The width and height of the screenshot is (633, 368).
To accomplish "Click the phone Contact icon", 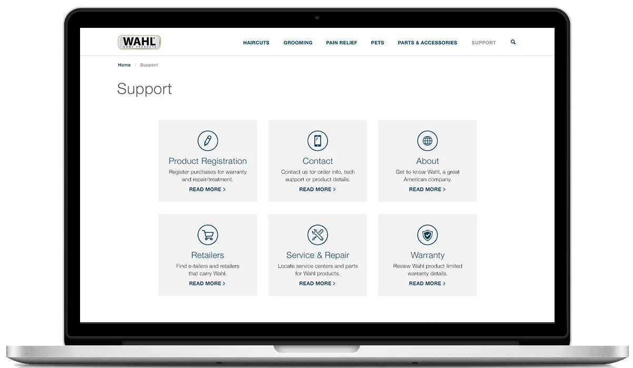I will pos(318,141).
